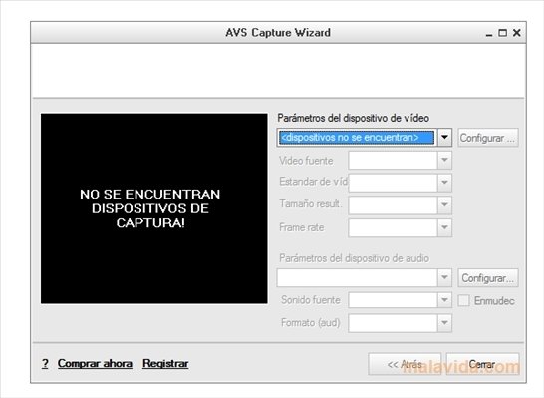The height and width of the screenshot is (398, 544).
Task: Click the audio device Configurar button
Action: (x=488, y=278)
